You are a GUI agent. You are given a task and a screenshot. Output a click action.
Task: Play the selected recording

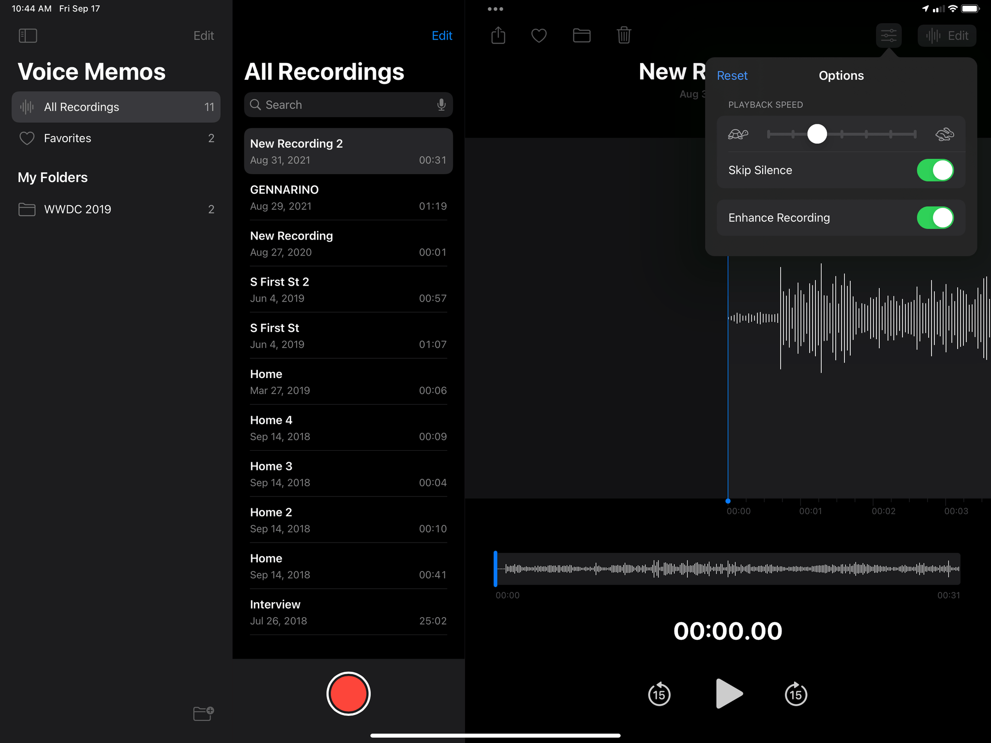[x=729, y=694]
